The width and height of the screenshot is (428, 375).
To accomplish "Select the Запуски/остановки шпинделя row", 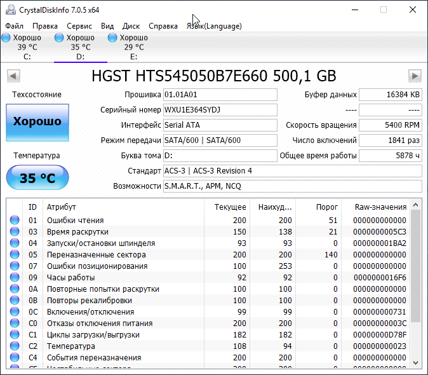I will click(208, 243).
